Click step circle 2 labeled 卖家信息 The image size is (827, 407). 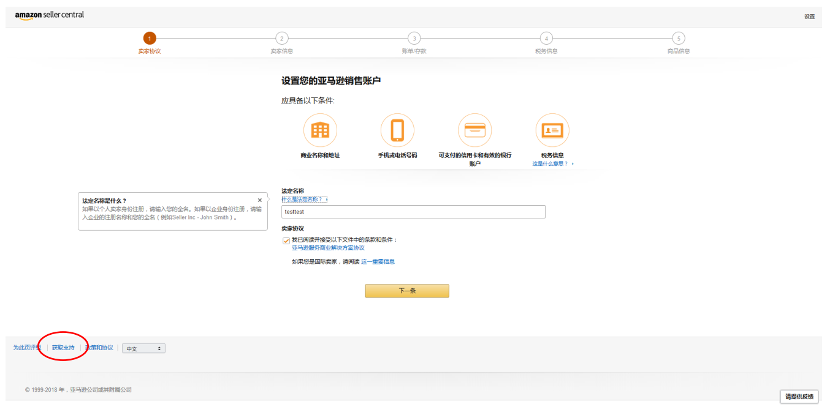(282, 38)
